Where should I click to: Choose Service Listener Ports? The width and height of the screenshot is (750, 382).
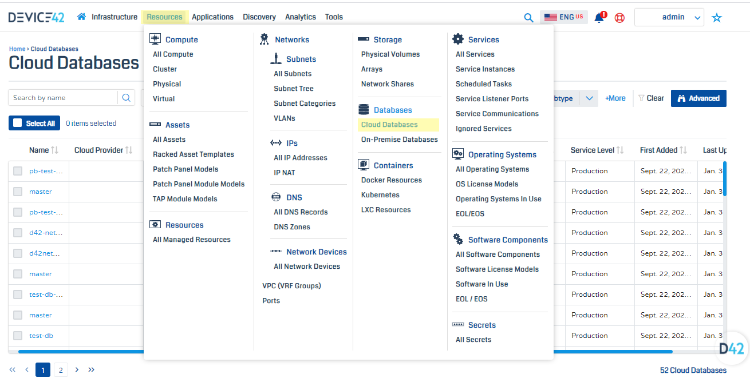click(x=492, y=99)
